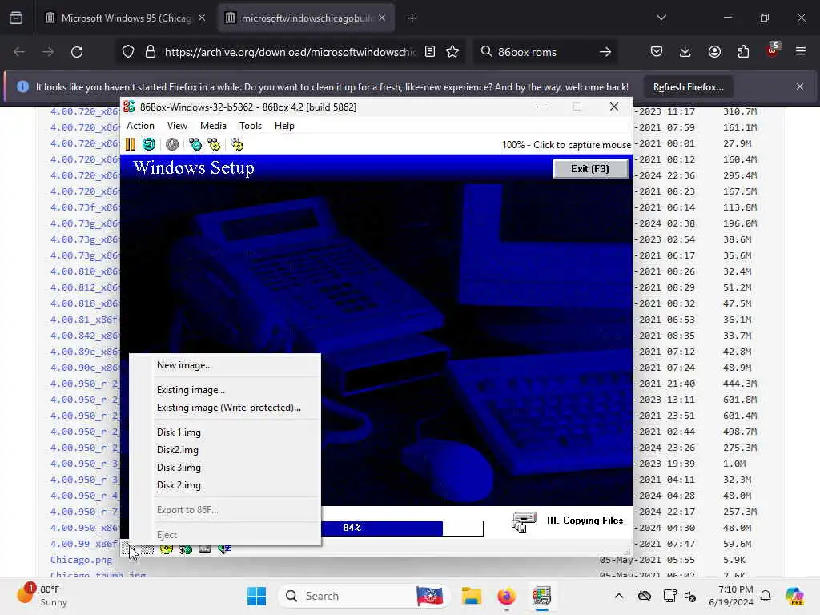
Task: Click the 86box roms search field
Action: 544,52
